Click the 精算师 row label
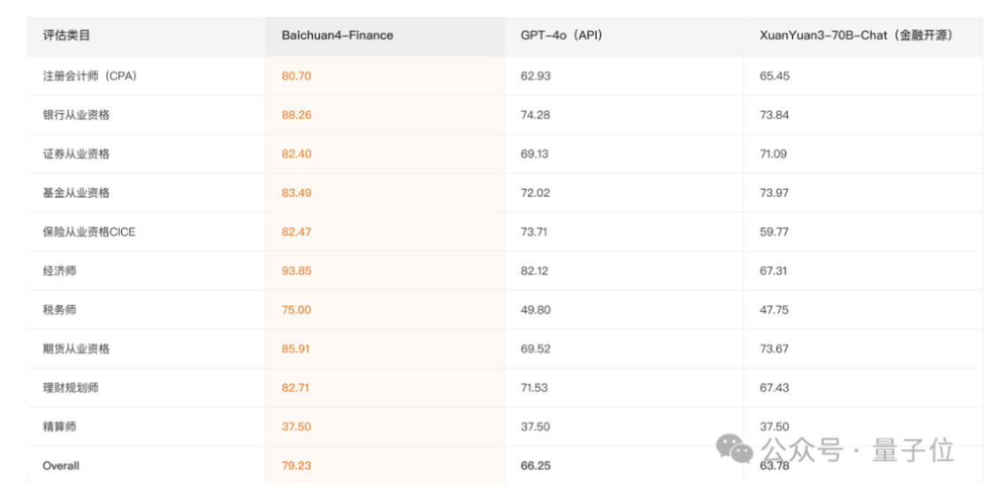 (59, 426)
